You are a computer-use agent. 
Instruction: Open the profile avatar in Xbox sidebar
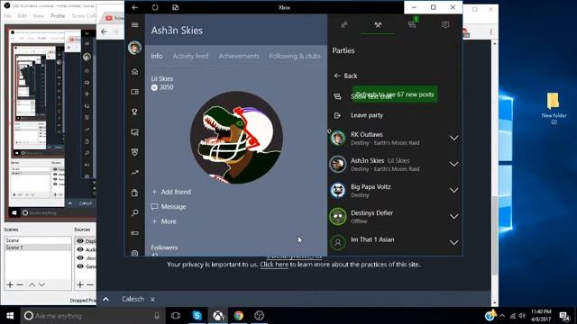(134, 48)
